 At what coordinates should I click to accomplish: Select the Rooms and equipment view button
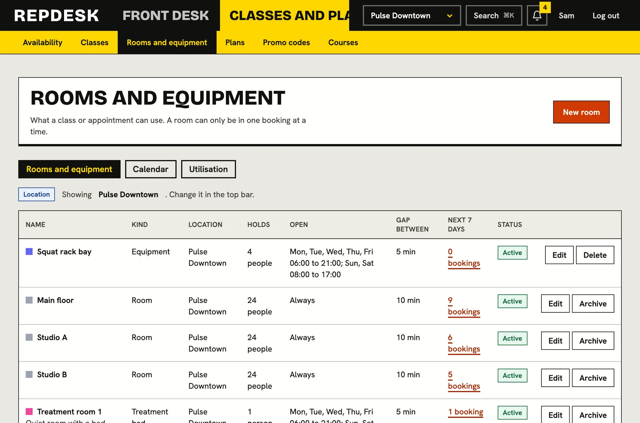click(x=69, y=169)
